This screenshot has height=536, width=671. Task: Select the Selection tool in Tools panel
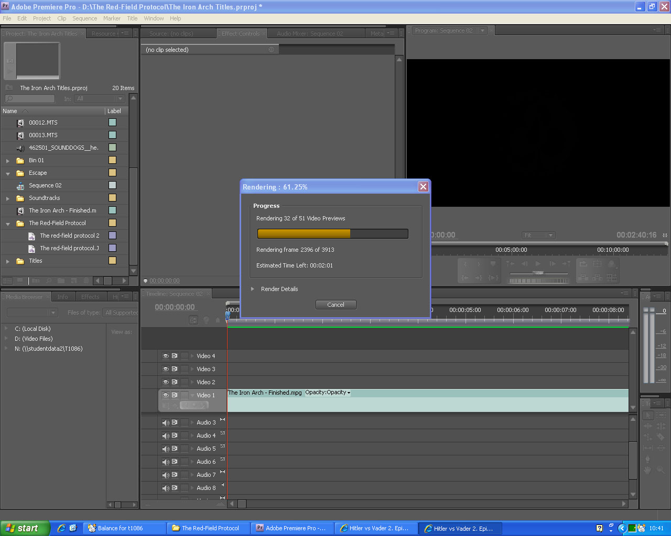pyautogui.click(x=648, y=415)
